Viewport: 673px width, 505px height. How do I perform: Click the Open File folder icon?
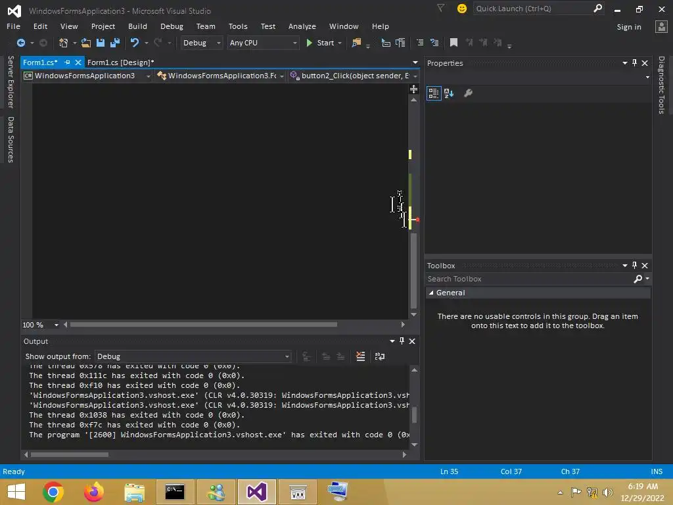(x=86, y=43)
